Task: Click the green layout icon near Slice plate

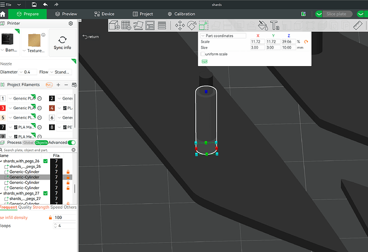Action: 303,14
